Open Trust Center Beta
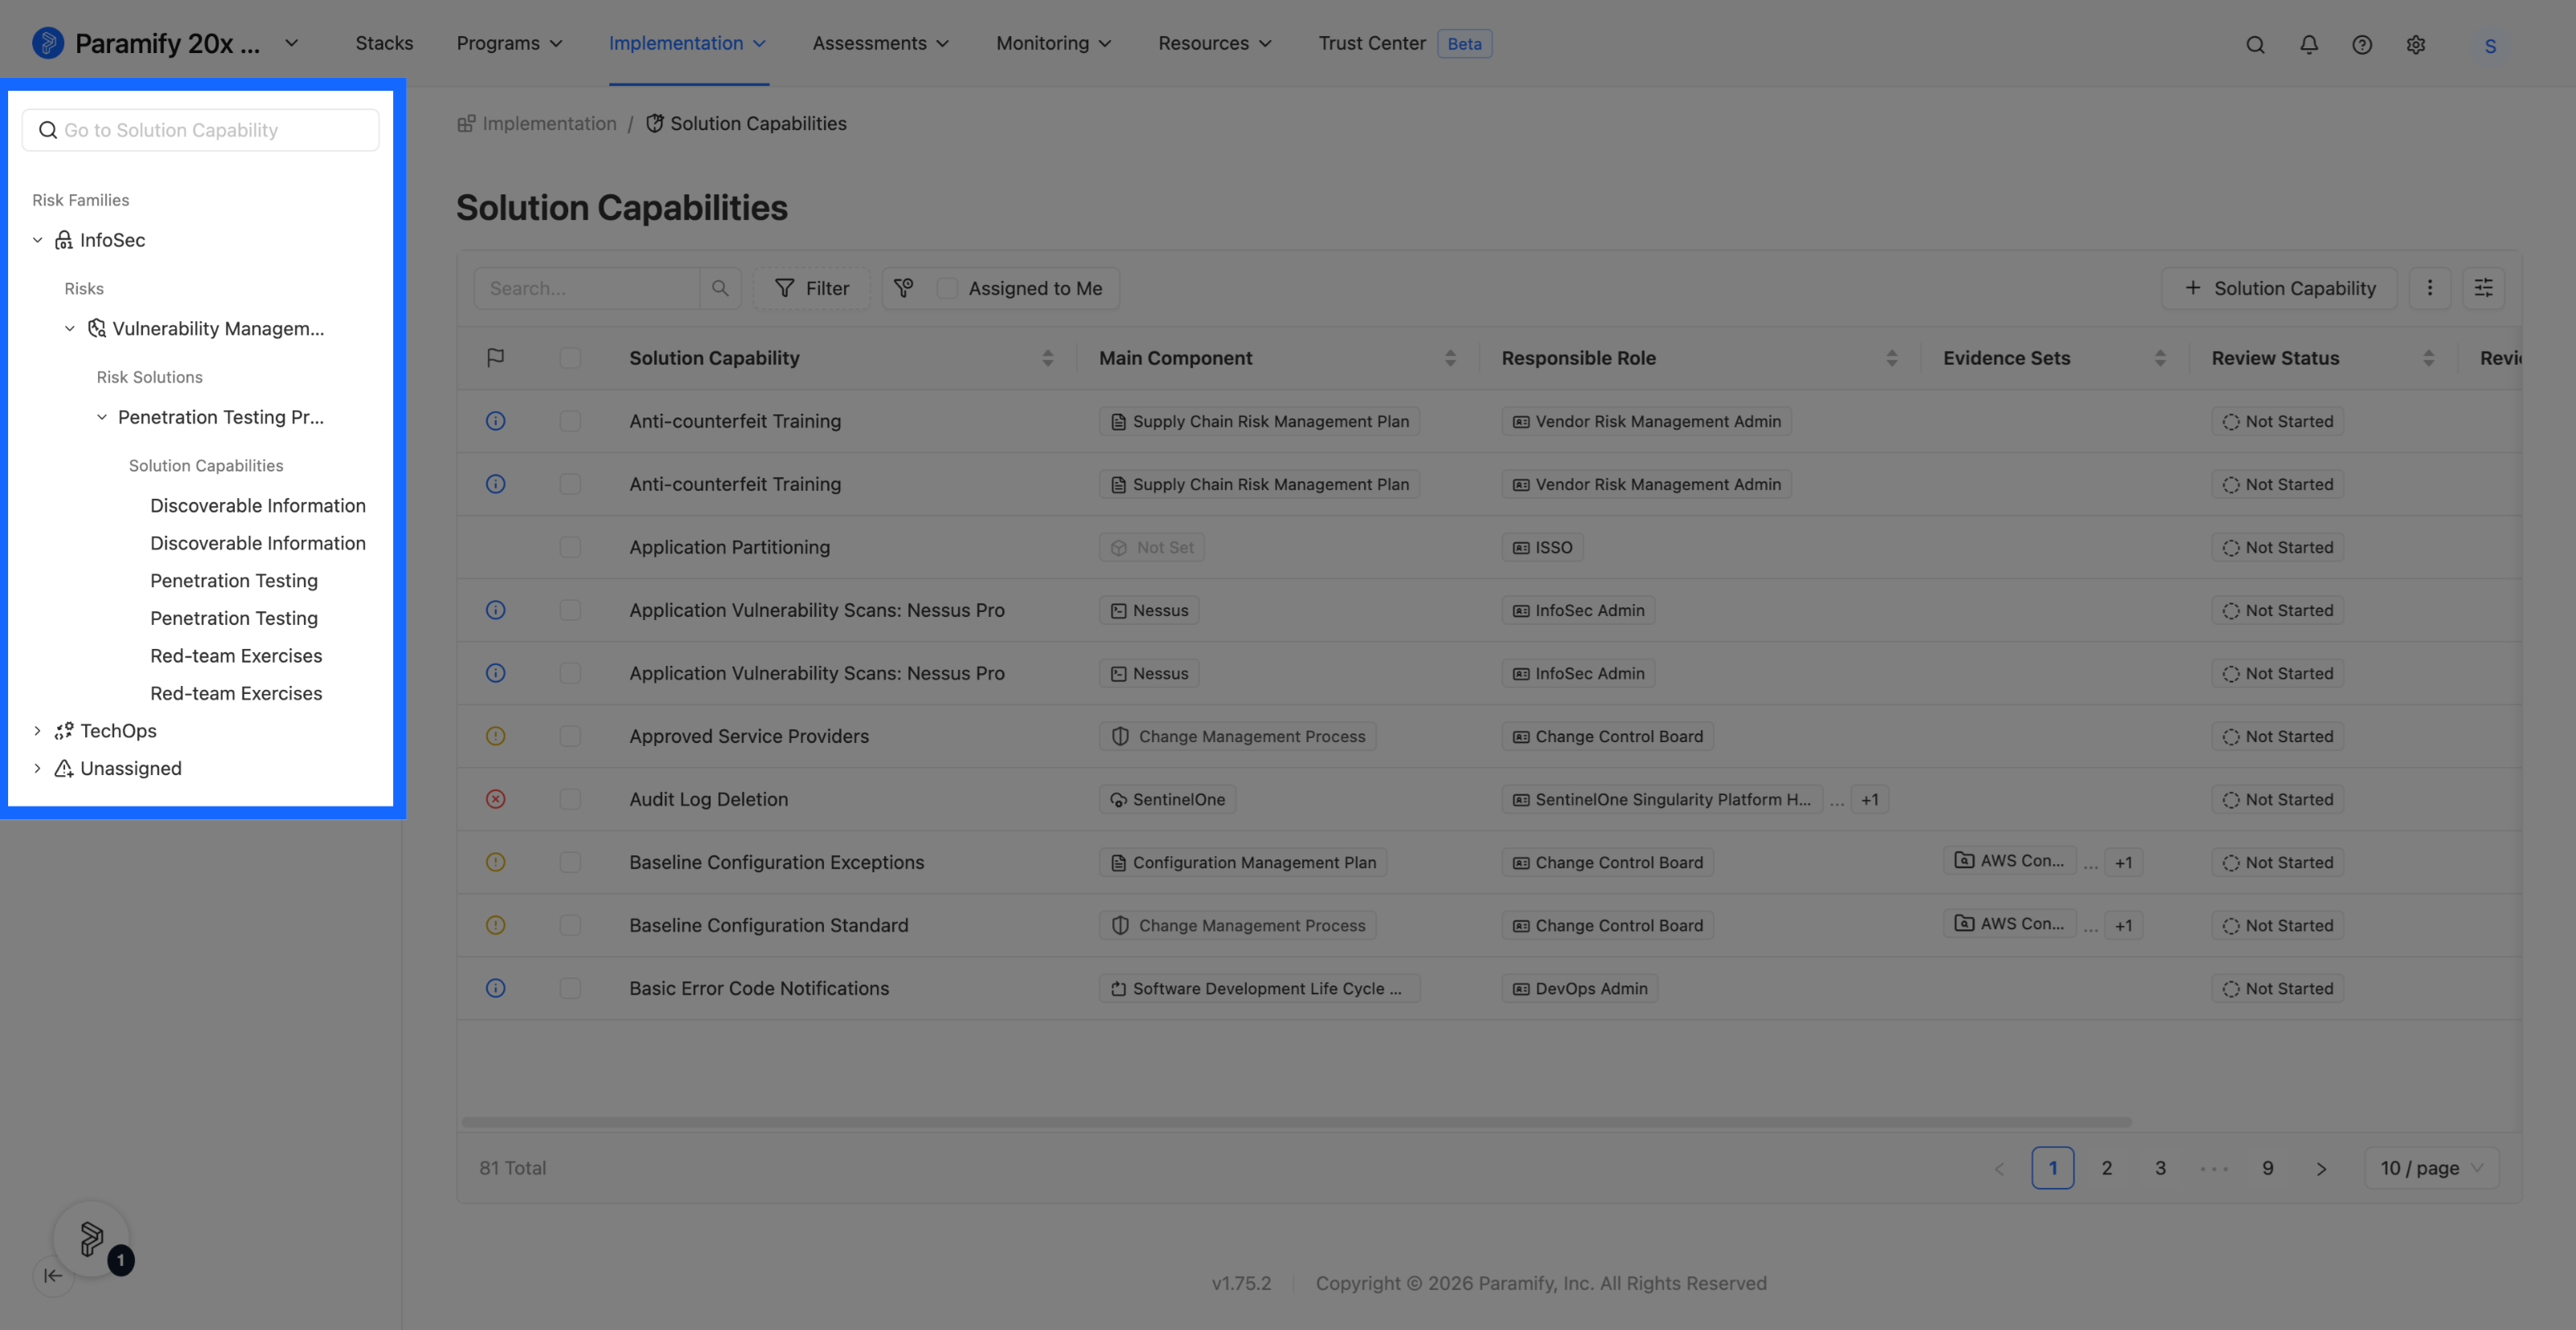2576x1330 pixels. [1404, 43]
